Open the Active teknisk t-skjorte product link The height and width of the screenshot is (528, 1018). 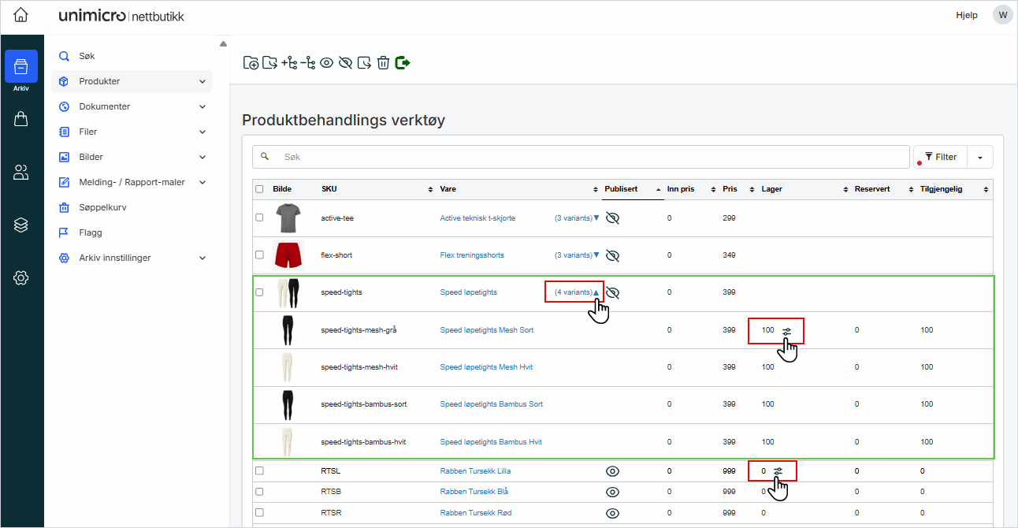click(x=477, y=218)
